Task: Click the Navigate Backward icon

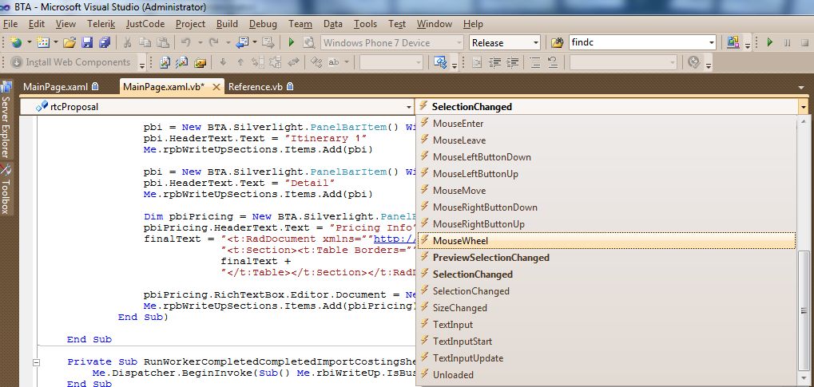Action: 242,42
